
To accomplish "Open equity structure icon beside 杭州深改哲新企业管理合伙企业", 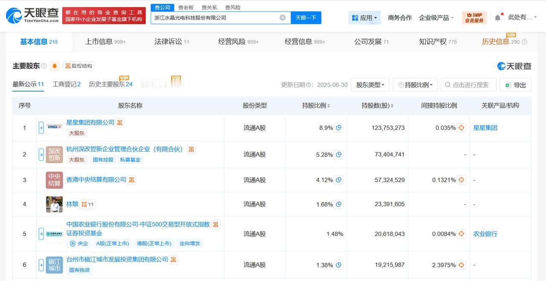I will pyautogui.click(x=191, y=149).
